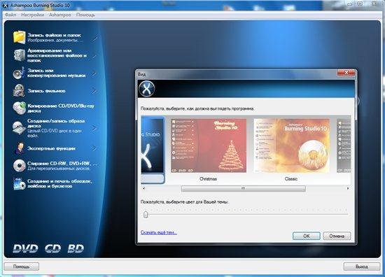The height and width of the screenshot is (277, 385).
Task: Click the middle of the color slider track
Action: [x=246, y=214]
